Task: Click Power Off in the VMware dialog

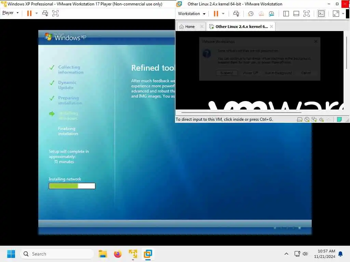Action: (251, 73)
